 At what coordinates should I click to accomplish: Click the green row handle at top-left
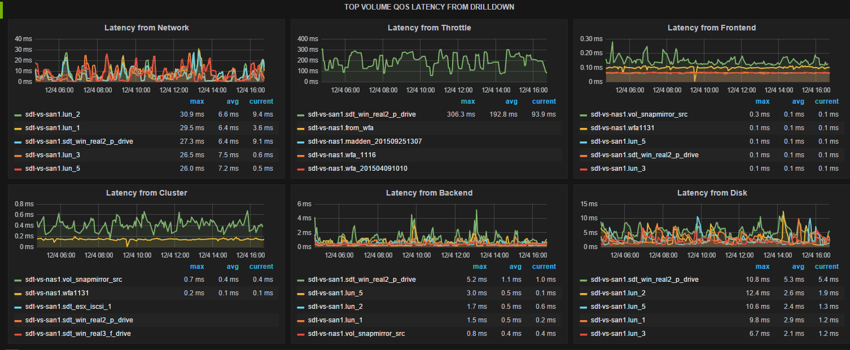(2, 9)
